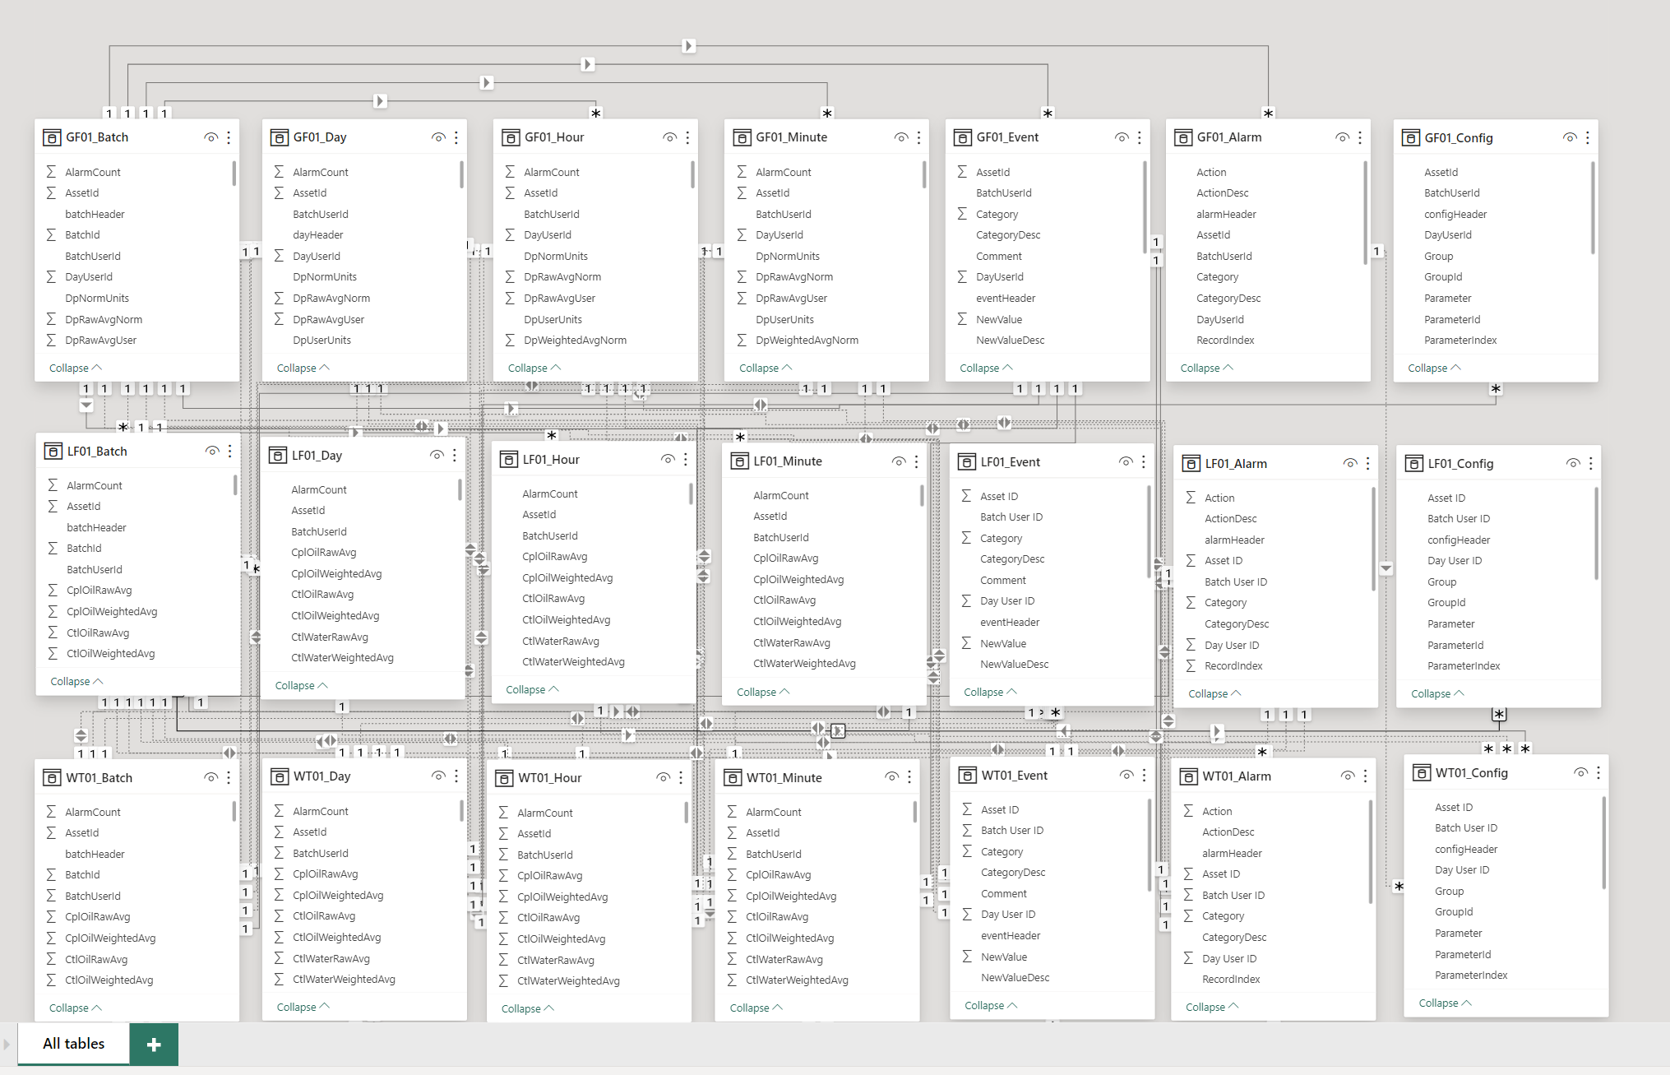Hide the LF01_Event table in report view

point(1126,462)
